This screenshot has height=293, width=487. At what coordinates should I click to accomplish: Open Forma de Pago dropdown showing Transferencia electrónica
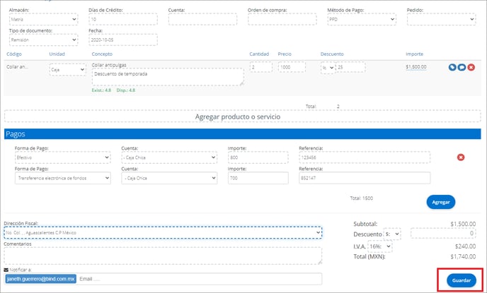[x=63, y=178]
